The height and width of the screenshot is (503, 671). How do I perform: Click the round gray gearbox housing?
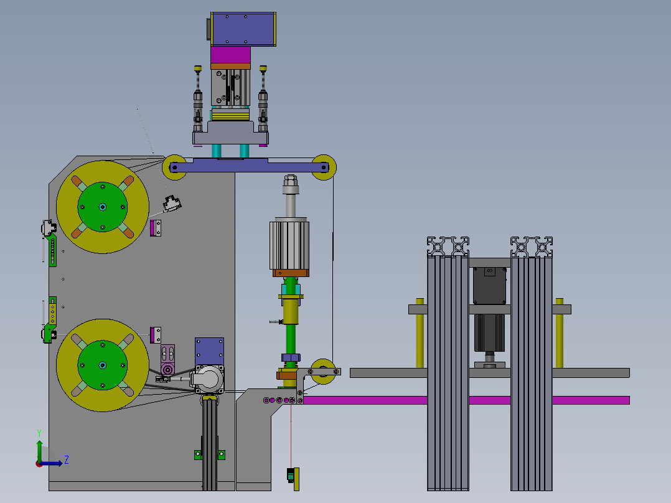pos(209,379)
